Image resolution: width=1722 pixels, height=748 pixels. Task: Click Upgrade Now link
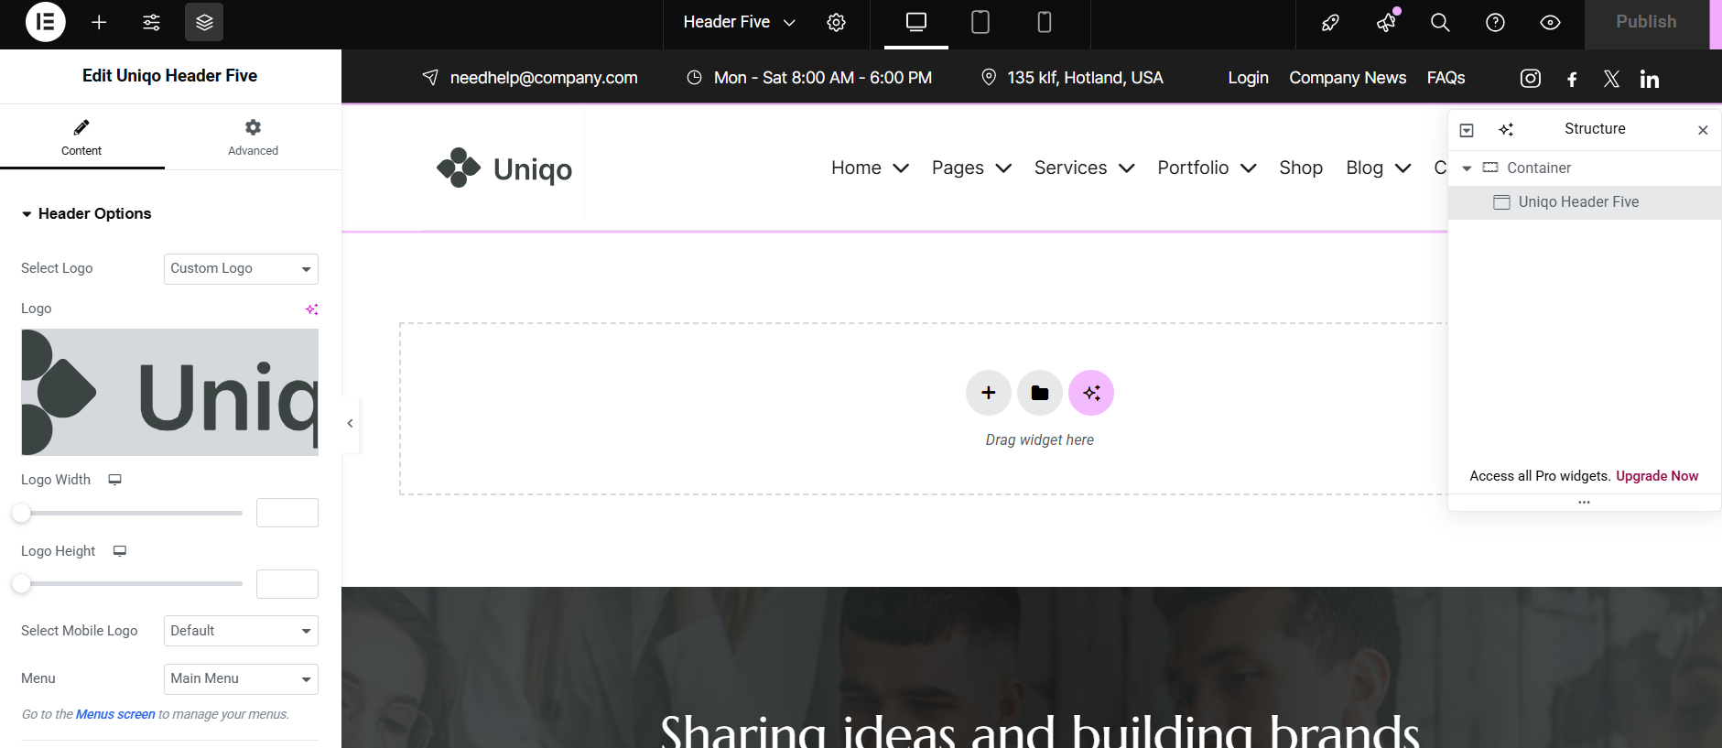tap(1656, 476)
